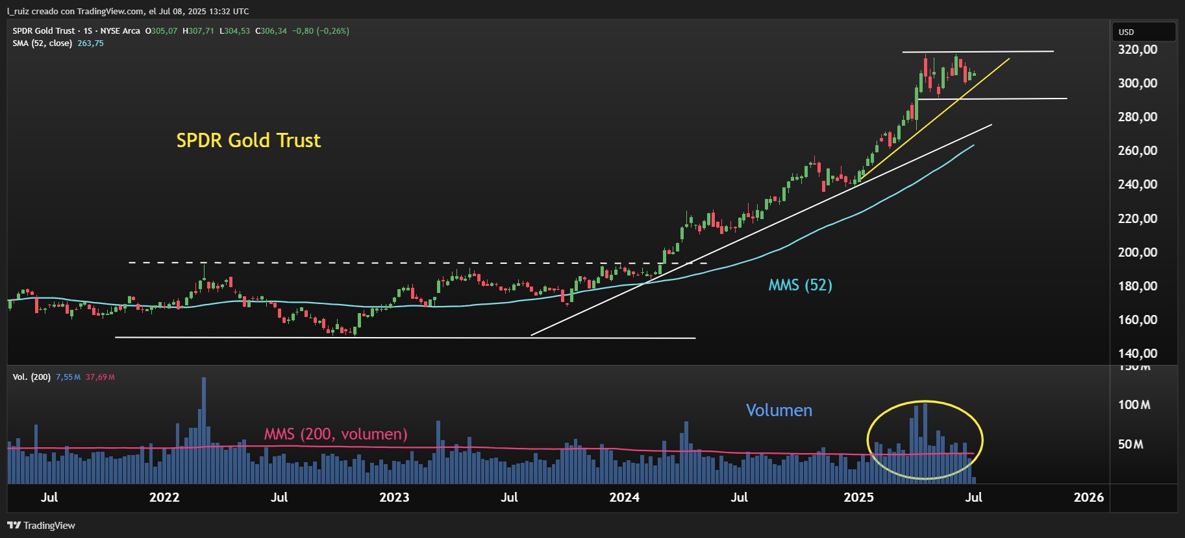Click the 260,00 price axis label
1185x538 pixels.
[x=1138, y=150]
